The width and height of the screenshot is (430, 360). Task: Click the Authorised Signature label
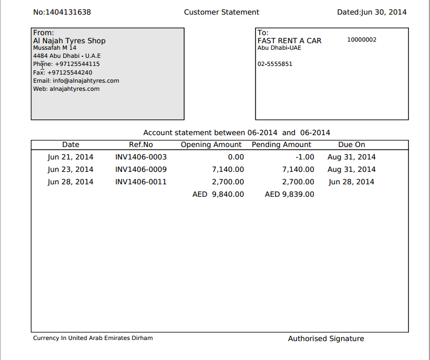coord(326,338)
